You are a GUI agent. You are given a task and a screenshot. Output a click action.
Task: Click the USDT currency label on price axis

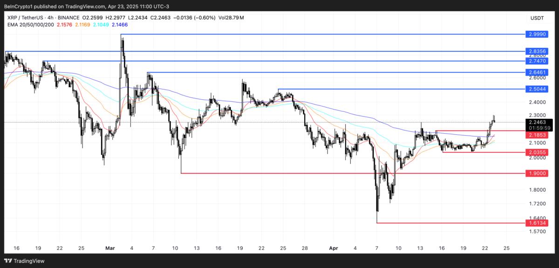click(537, 18)
